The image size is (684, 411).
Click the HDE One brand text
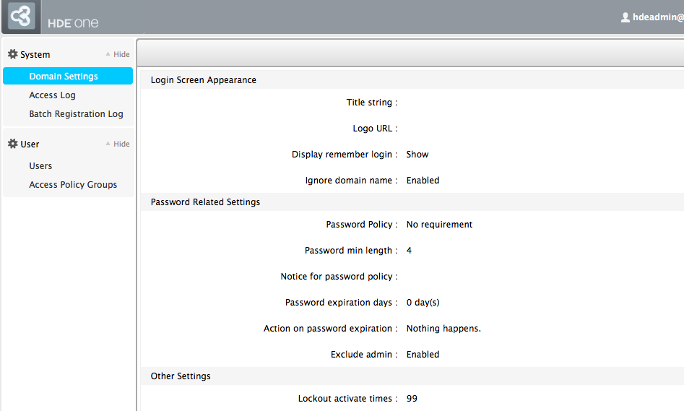pos(73,23)
